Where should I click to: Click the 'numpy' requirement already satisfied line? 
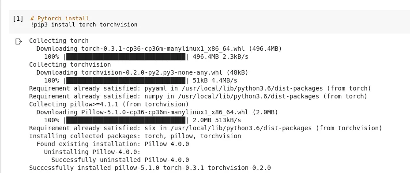[198, 96]
